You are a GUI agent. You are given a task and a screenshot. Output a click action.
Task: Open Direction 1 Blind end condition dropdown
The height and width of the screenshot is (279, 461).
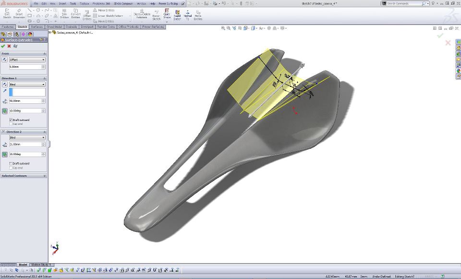coord(27,85)
